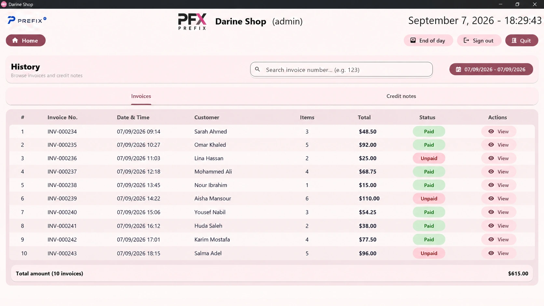View invoice INV-000235 for Omar Khaled
Screen dimensions: 544x306
[x=498, y=145]
